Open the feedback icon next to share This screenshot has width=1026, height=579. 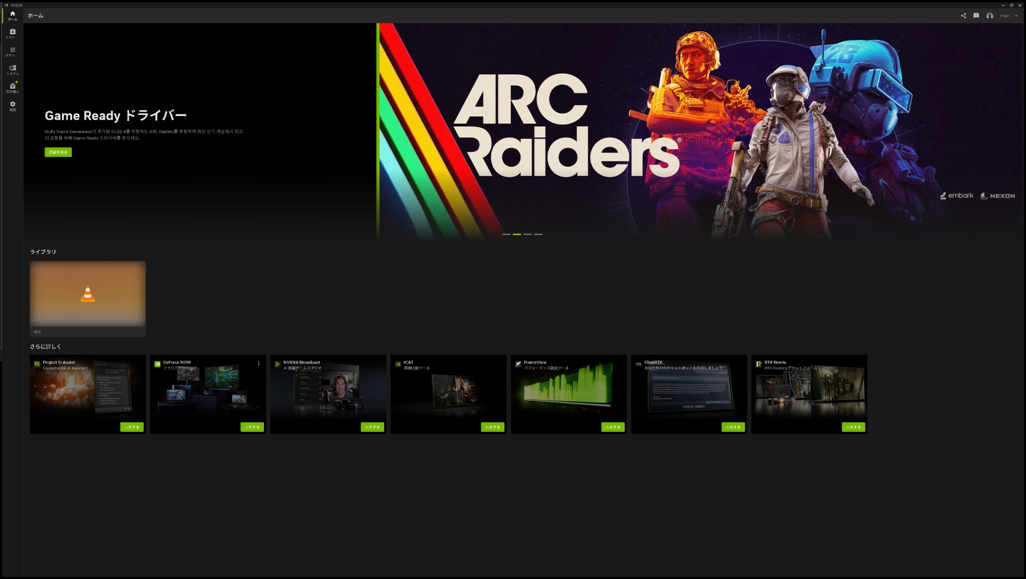(x=976, y=16)
